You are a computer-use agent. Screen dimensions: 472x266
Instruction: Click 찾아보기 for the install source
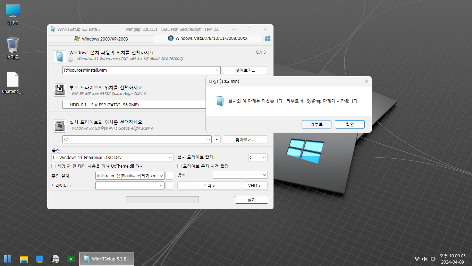(245, 70)
